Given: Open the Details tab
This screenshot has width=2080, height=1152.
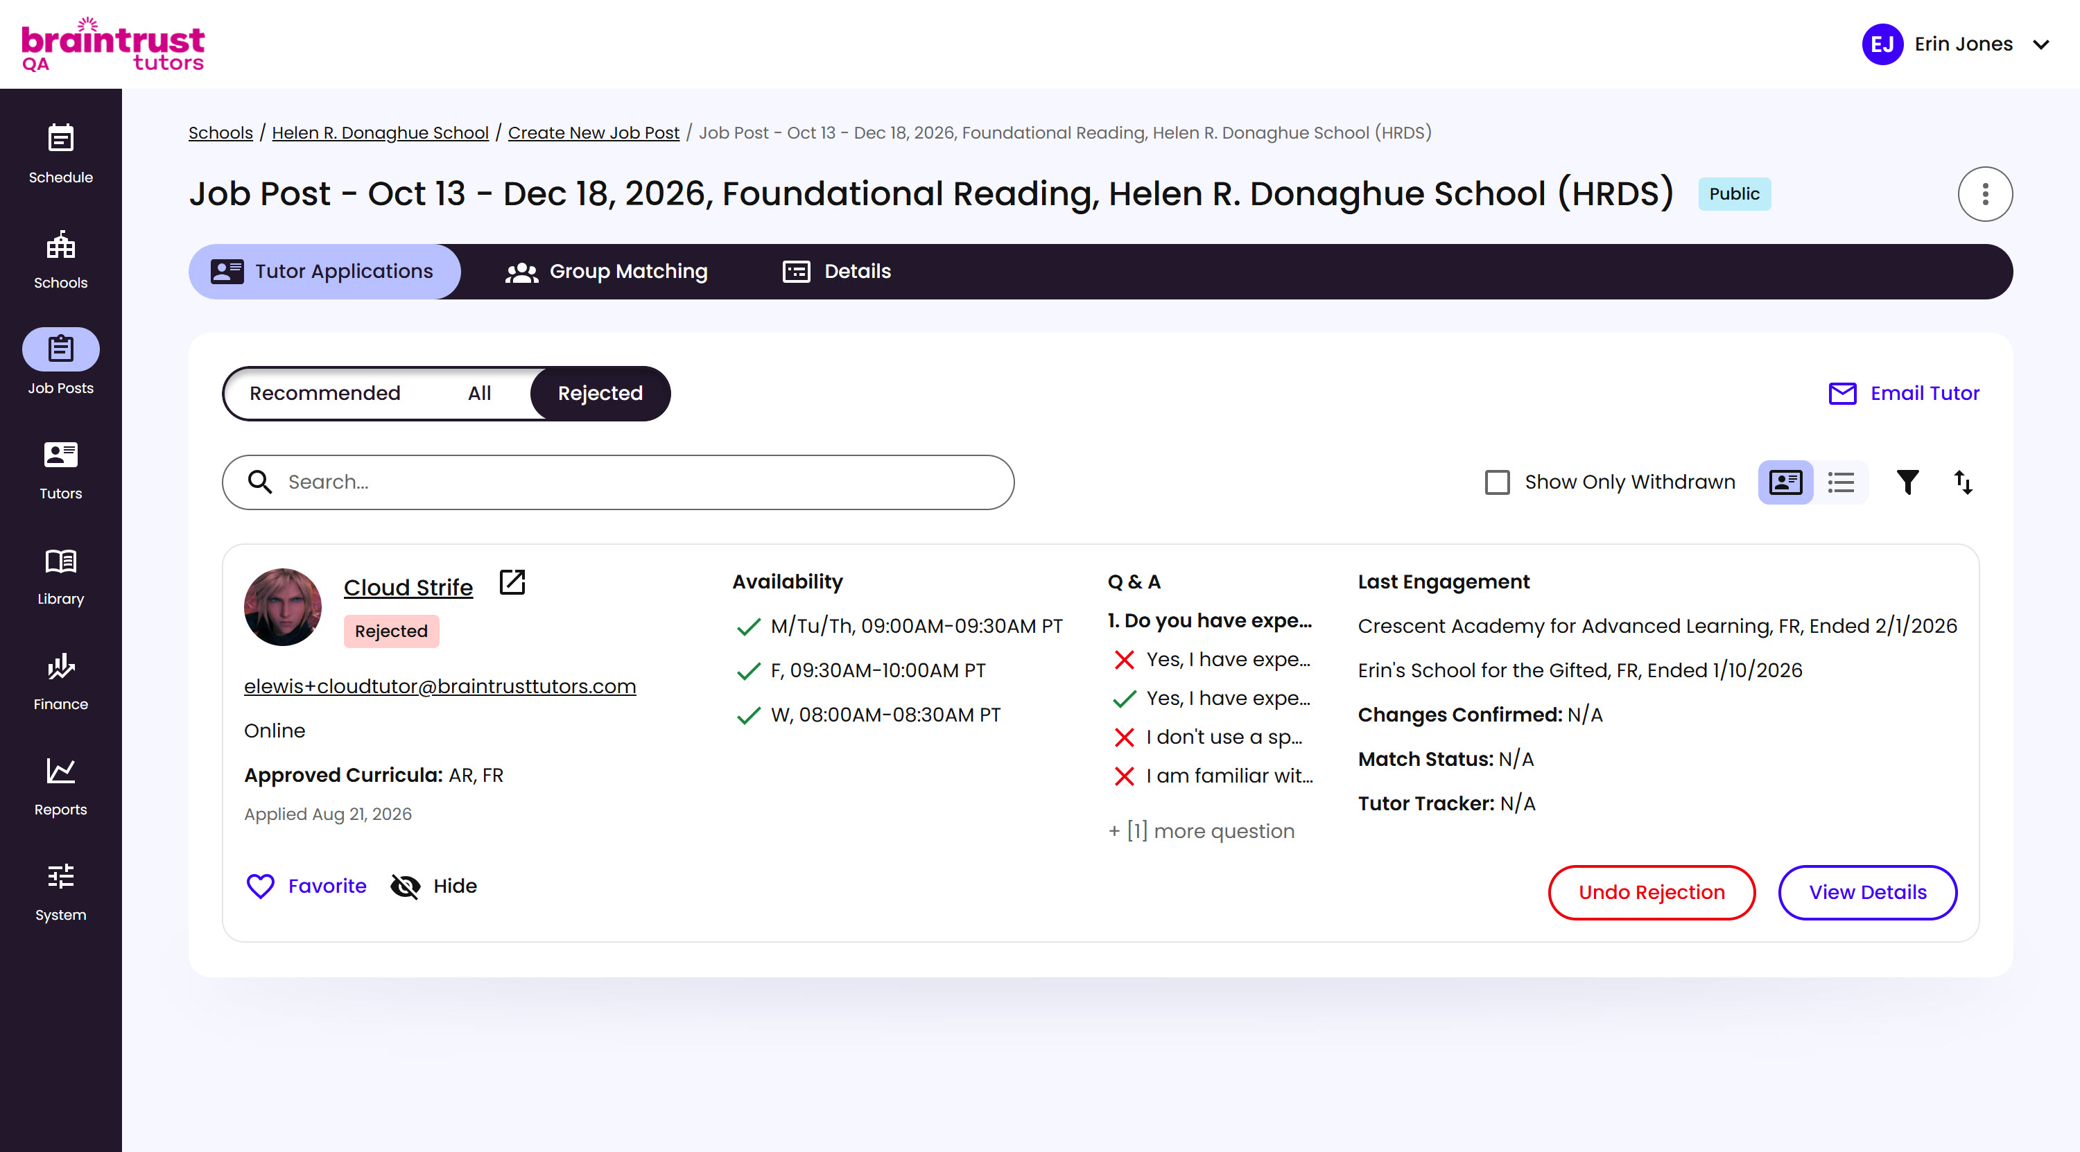Looking at the screenshot, I should pyautogui.click(x=837, y=272).
